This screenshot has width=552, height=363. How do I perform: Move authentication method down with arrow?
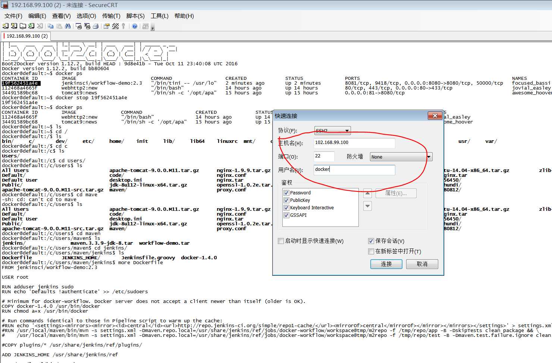(368, 206)
